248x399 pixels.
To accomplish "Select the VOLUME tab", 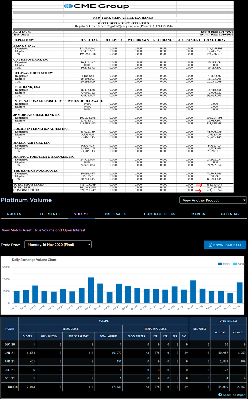I will (81, 214).
